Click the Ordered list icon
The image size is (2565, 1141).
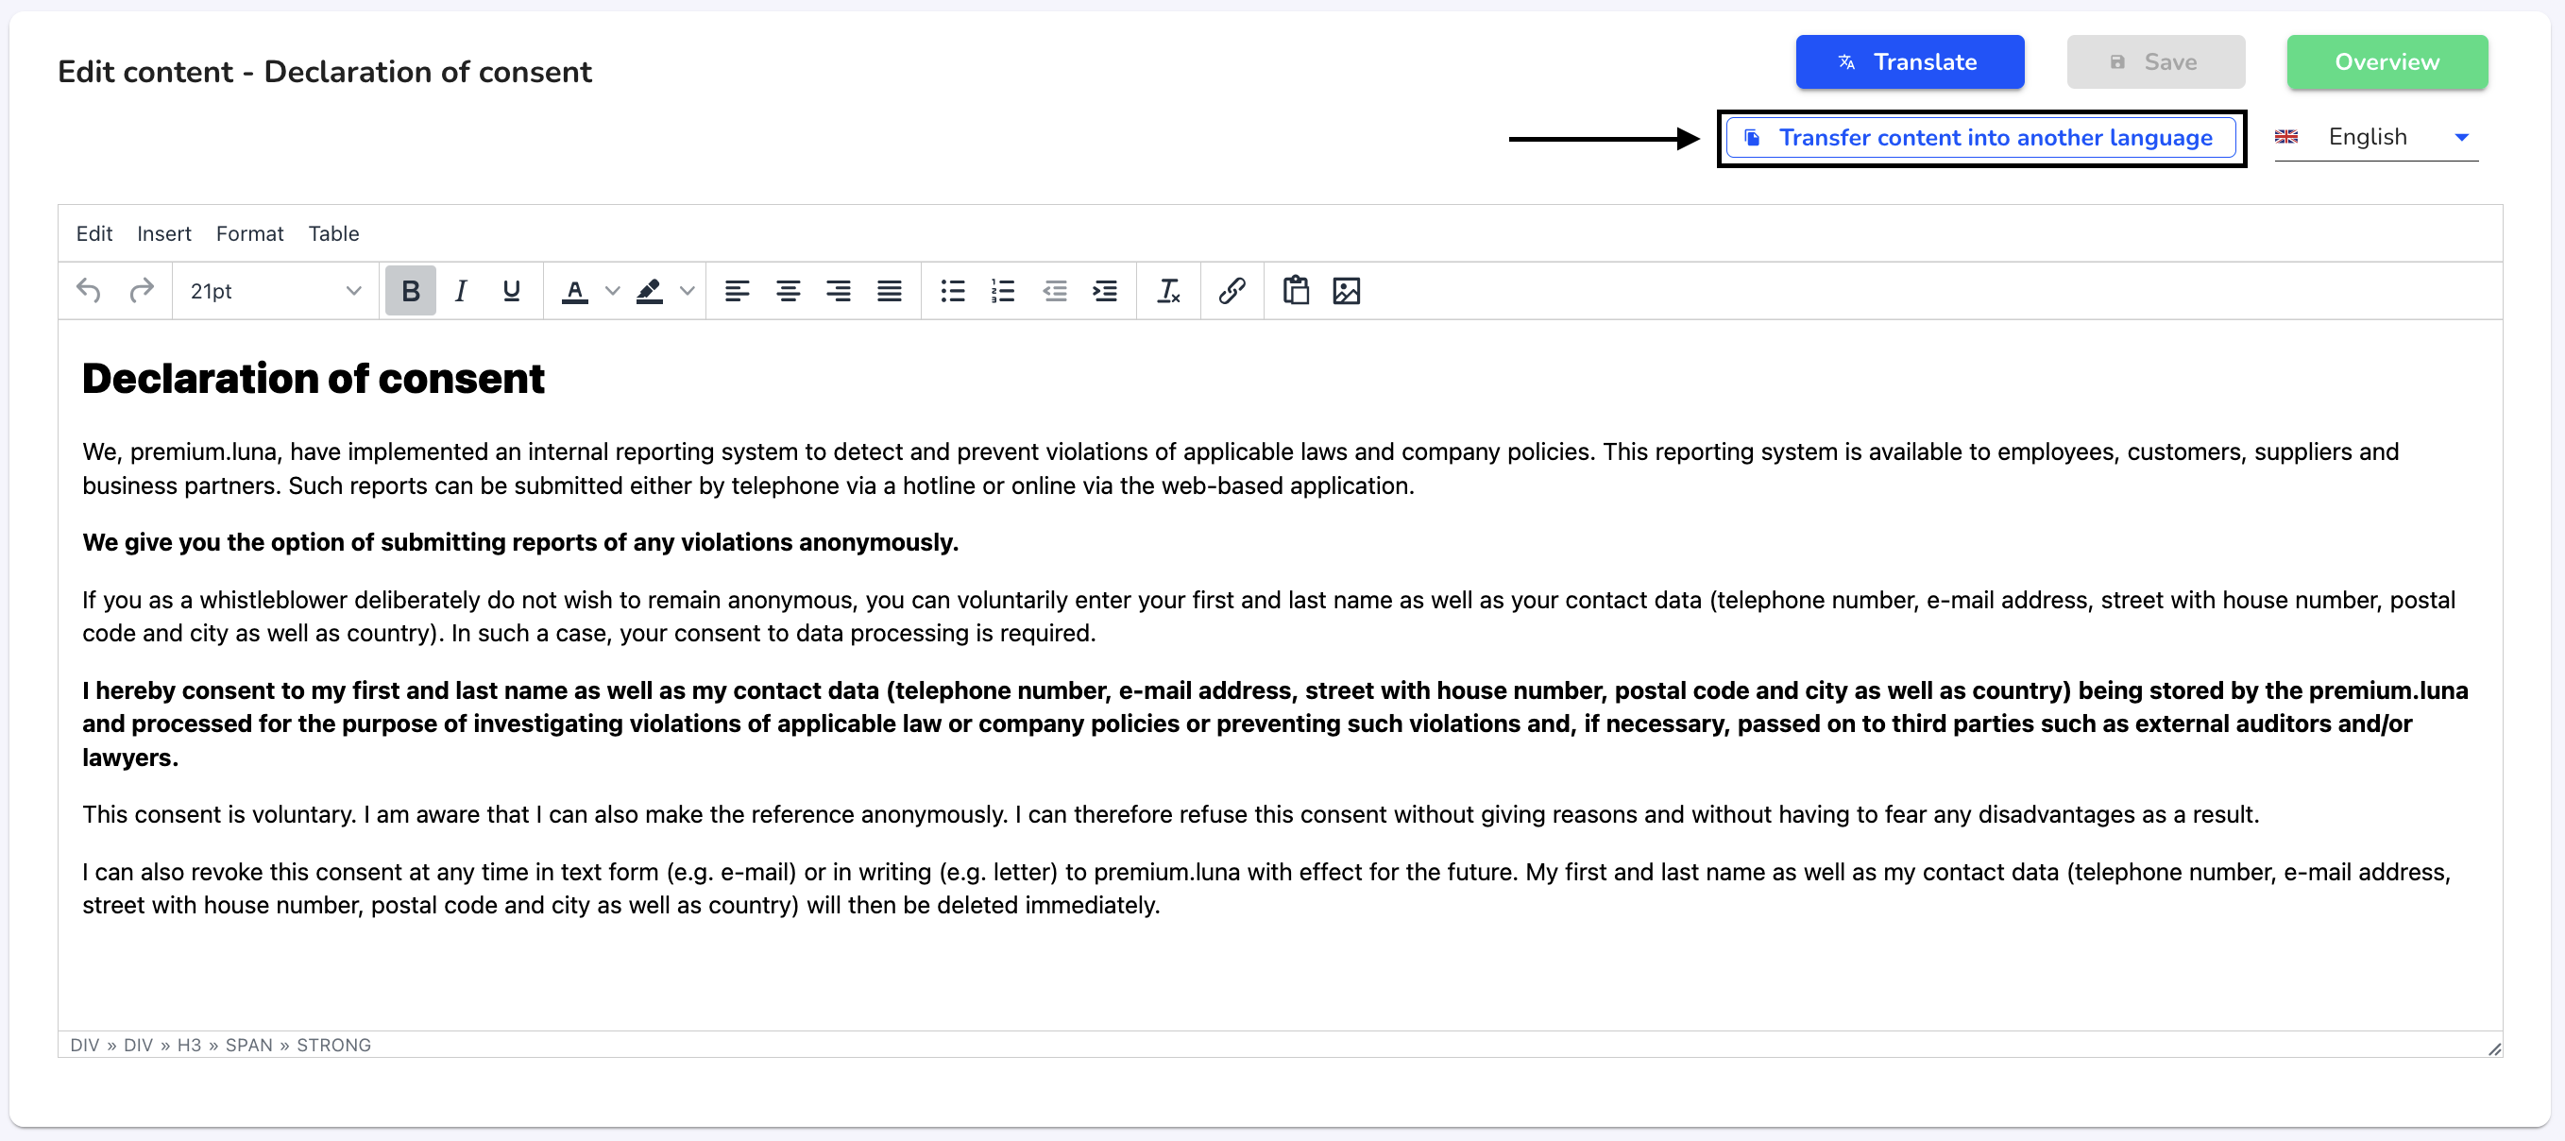(1003, 293)
